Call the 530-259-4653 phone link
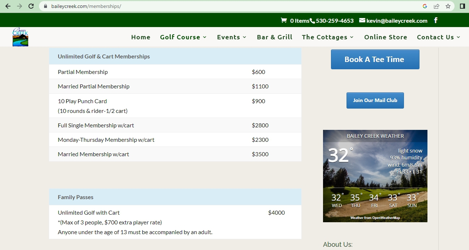This screenshot has height=250, width=469. coord(335,21)
